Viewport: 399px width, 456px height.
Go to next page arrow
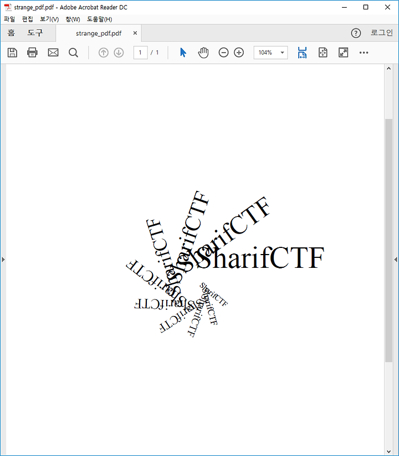[119, 53]
